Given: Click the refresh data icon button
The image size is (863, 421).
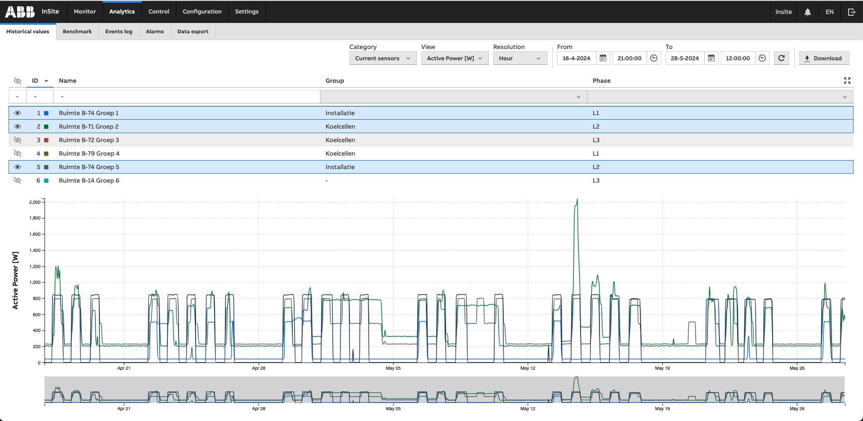Looking at the screenshot, I should click(781, 58).
